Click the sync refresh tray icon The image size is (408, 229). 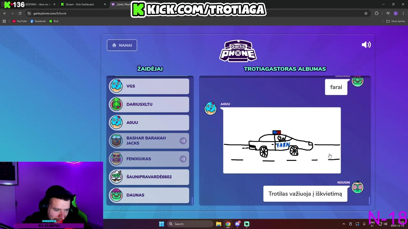[x=357, y=224]
